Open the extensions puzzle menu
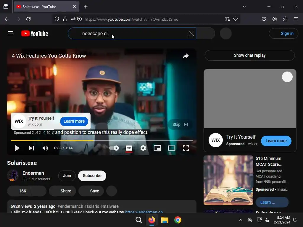This screenshot has height=227, width=303. 285,19
